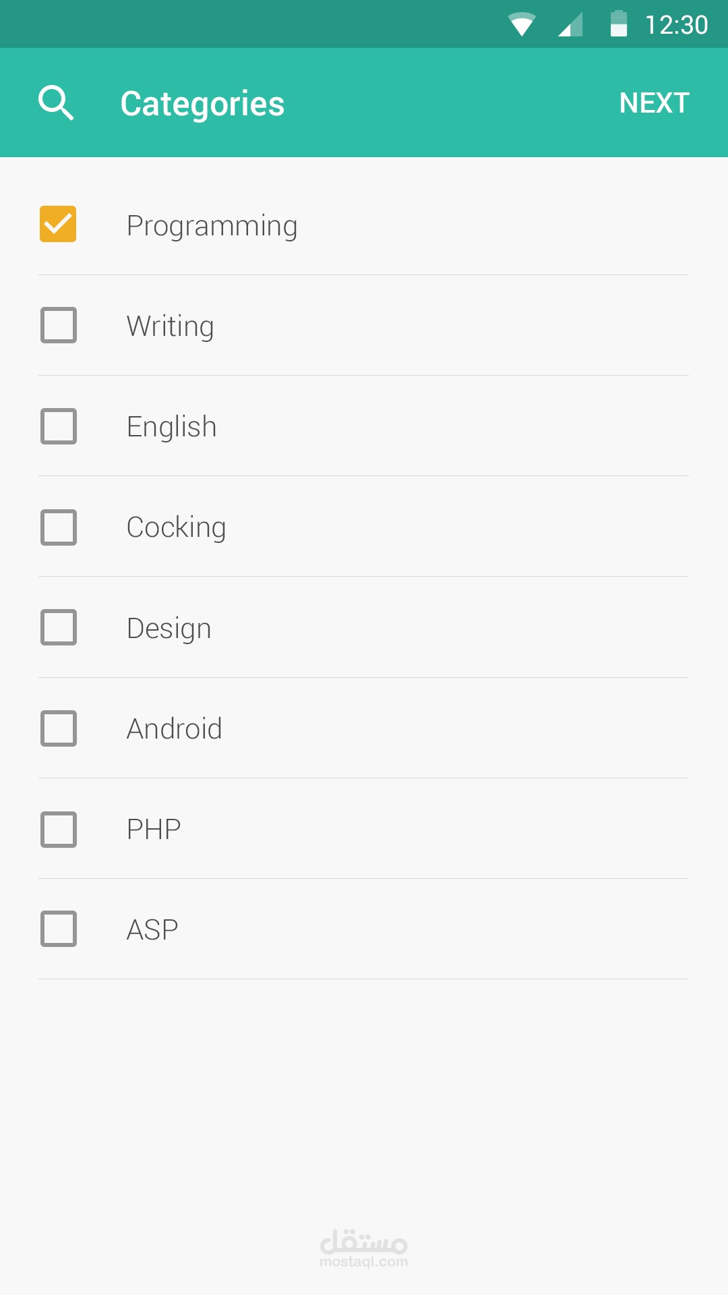Tap the Design category label
Screen dimensions: 728x1295
pyautogui.click(x=169, y=629)
